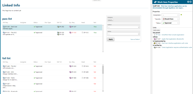Image resolution: width=193 pixels, height=94 pixels.
Task: Click heading icon next to DP-414
Action: (x=82, y=66)
